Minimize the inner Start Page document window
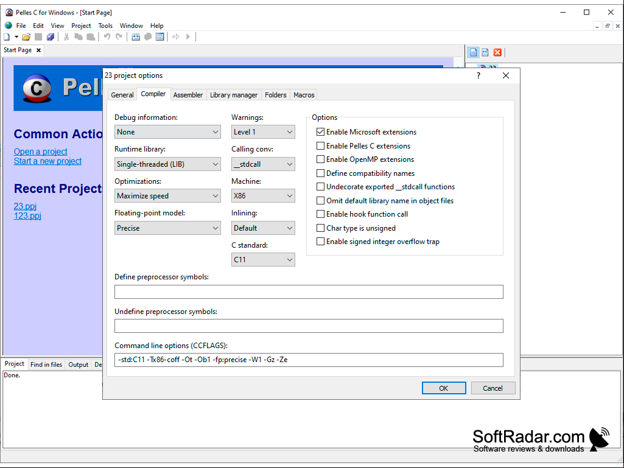Image resolution: width=624 pixels, height=468 pixels. coord(597,26)
